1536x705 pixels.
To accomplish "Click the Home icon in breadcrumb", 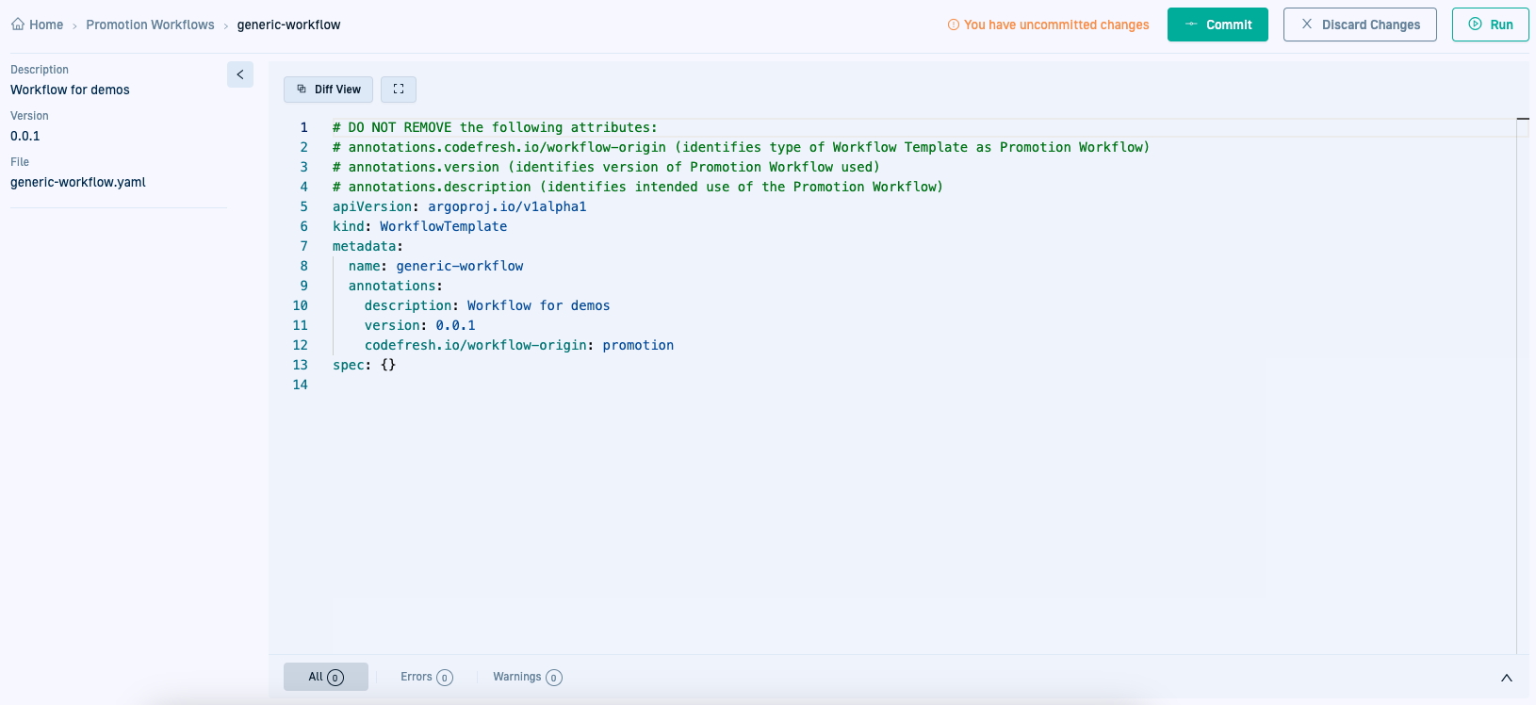I will (18, 25).
